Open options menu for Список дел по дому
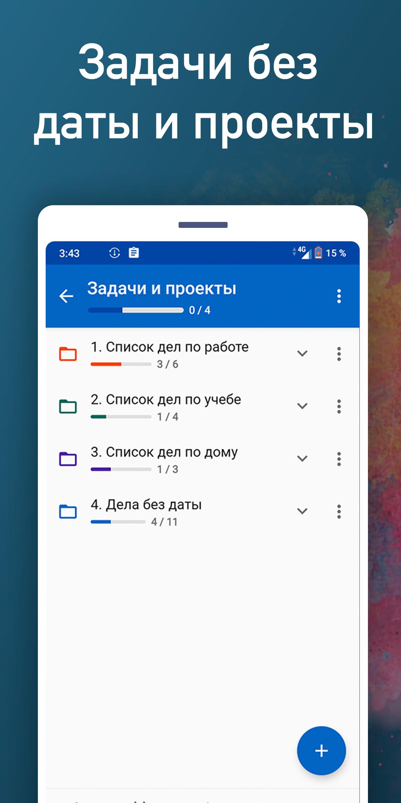401x803 pixels. (x=339, y=459)
